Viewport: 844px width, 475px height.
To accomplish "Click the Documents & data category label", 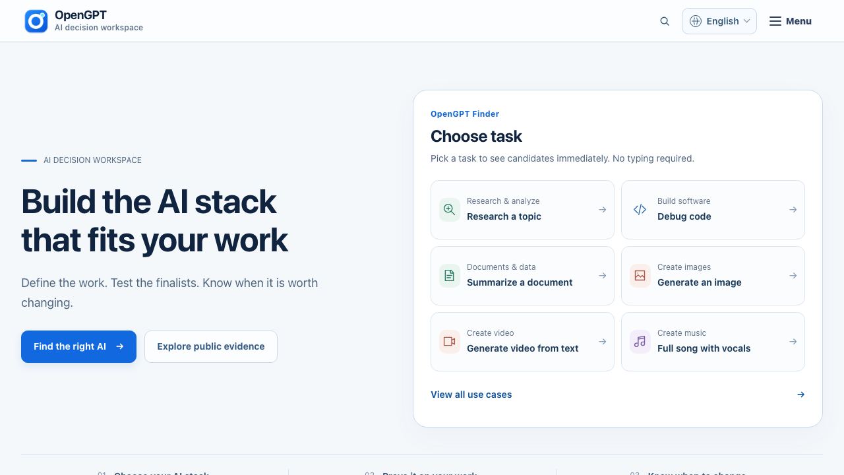I will 501,267.
